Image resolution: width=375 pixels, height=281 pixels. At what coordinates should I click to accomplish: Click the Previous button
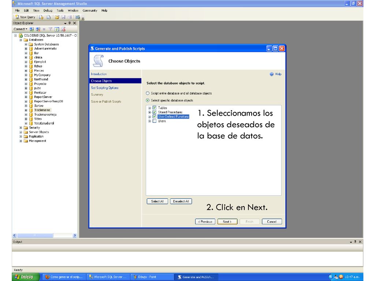coord(205,222)
